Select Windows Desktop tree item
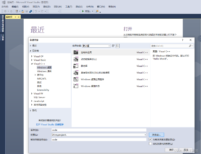 pos(44,68)
